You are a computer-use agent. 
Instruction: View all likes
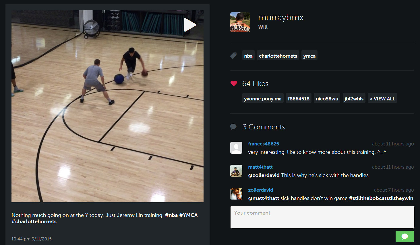(382, 99)
